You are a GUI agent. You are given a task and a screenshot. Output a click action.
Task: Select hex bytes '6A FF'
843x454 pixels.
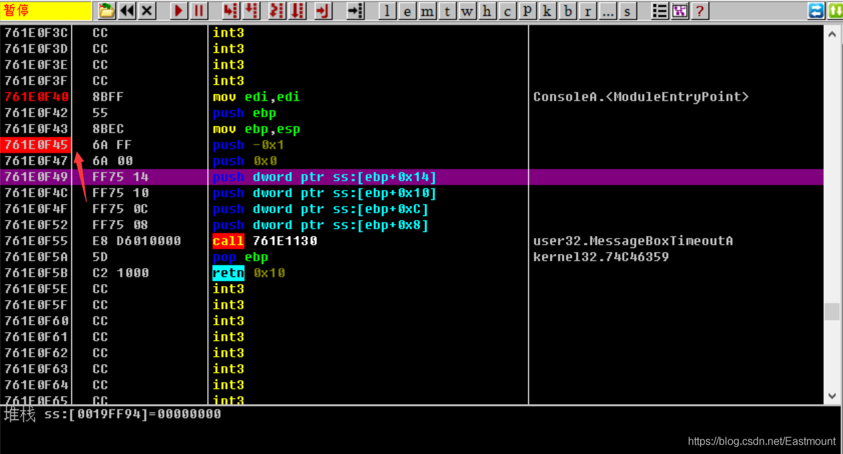[x=112, y=145]
